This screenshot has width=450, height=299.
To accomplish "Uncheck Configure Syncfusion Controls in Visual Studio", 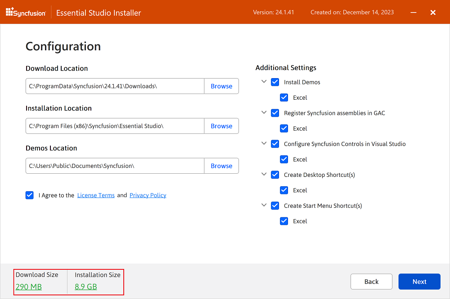I will coord(275,144).
